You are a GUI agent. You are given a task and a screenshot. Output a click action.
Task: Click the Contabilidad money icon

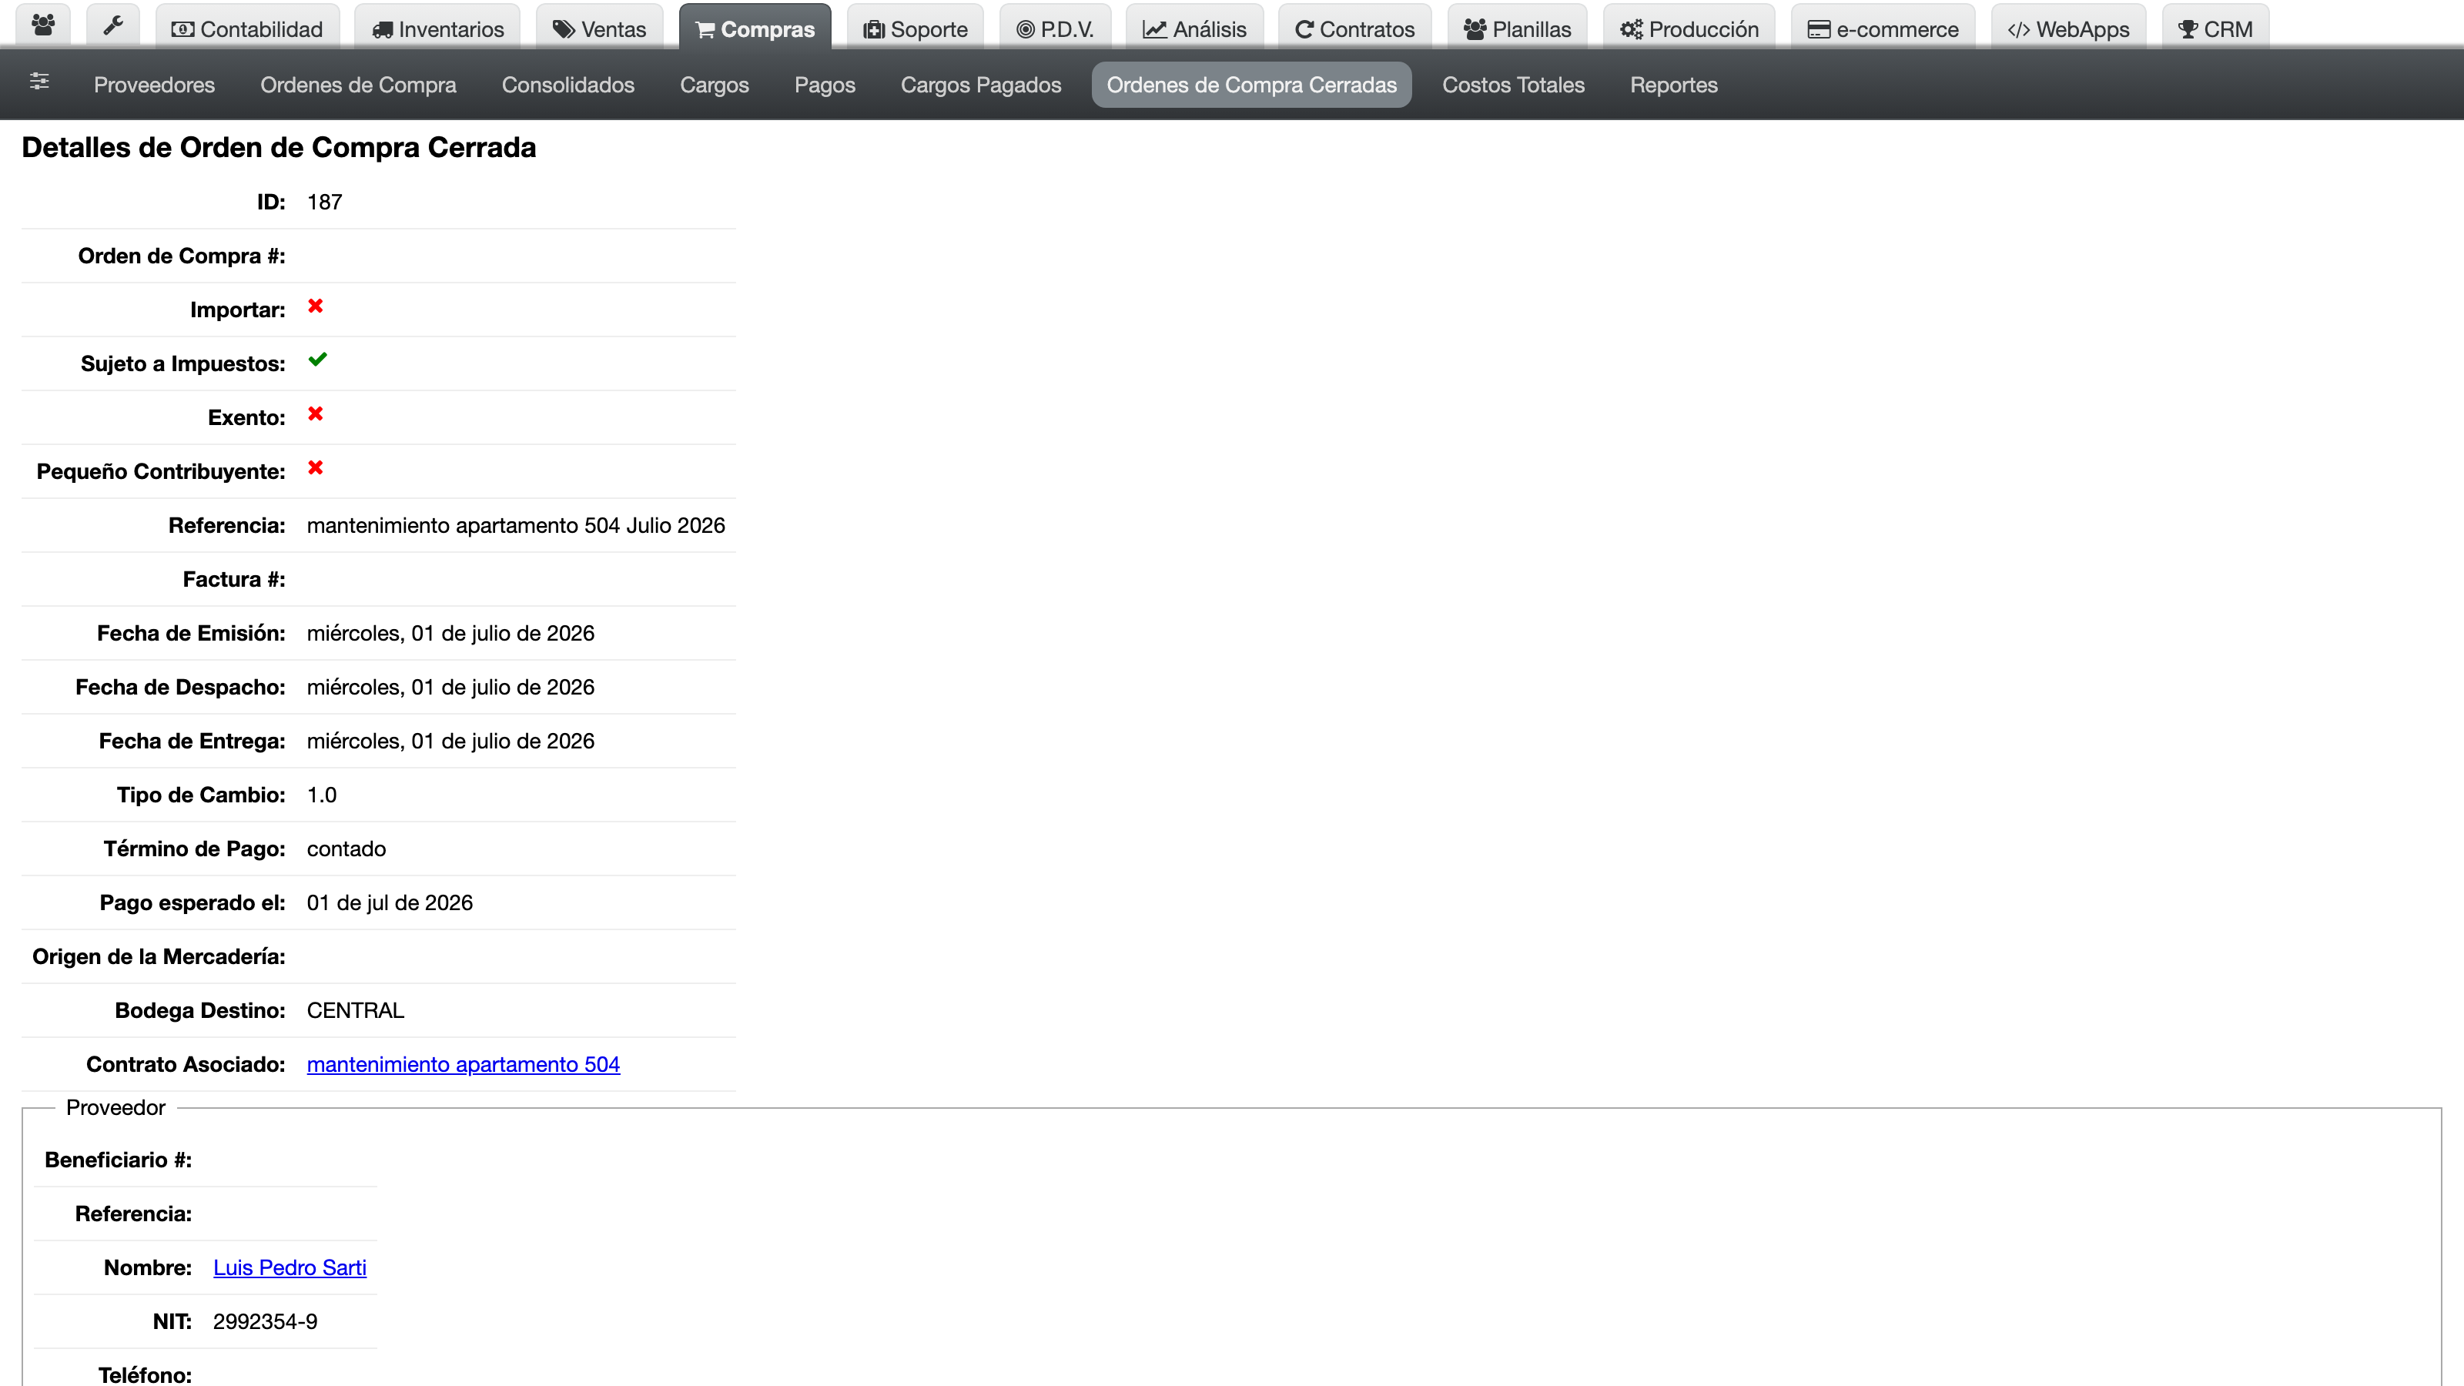click(182, 30)
